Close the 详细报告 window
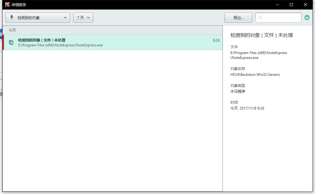 [x=305, y=5]
